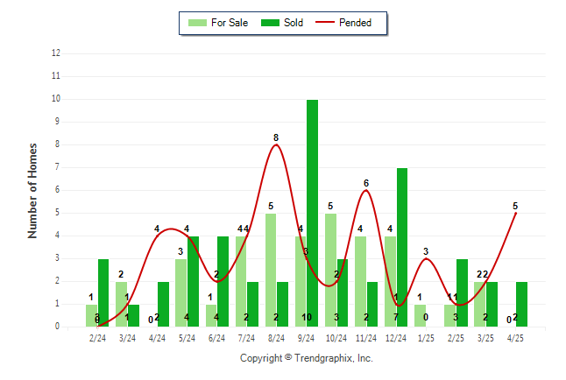Click the 2/25 x-axis label
This screenshot has height=380, width=566.
(x=456, y=338)
